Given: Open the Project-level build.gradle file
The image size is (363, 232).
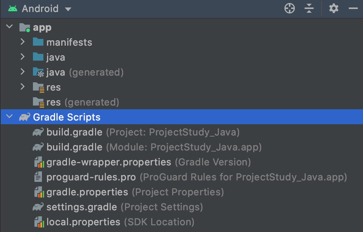Looking at the screenshot, I should (x=74, y=132).
